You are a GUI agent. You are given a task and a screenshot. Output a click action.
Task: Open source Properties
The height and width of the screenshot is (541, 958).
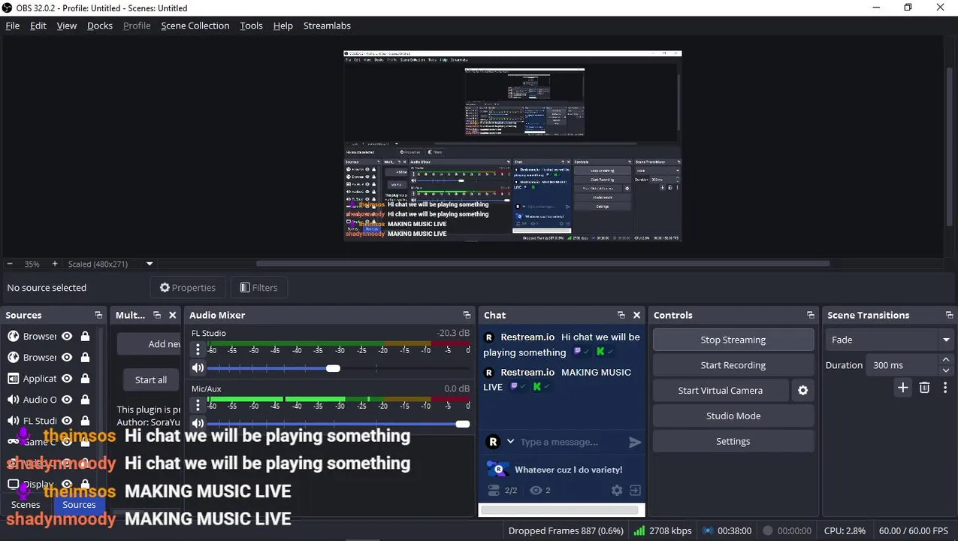pos(188,288)
